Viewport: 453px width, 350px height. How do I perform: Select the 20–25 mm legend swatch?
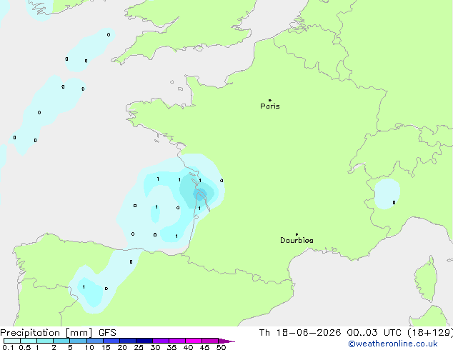[127, 341]
